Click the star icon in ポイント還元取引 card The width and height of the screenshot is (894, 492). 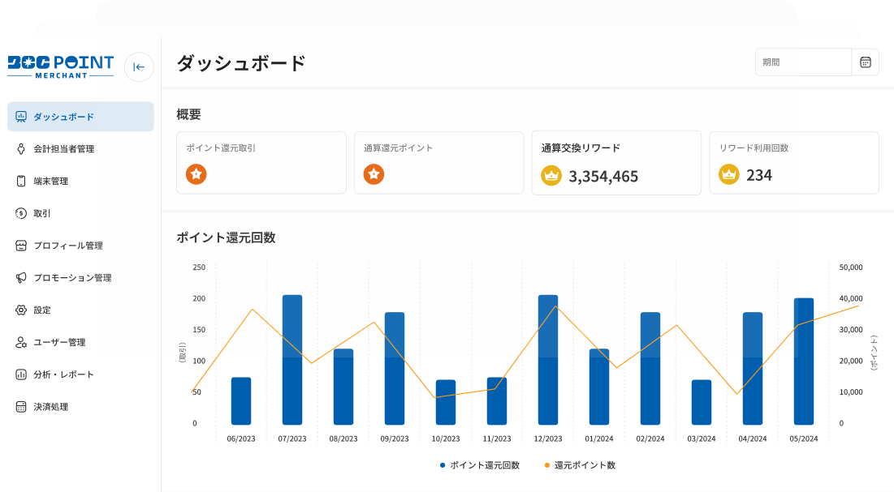196,174
